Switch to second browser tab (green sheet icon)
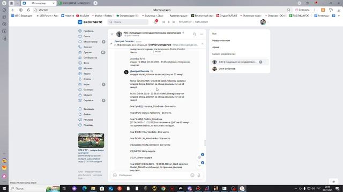 click(74, 3)
